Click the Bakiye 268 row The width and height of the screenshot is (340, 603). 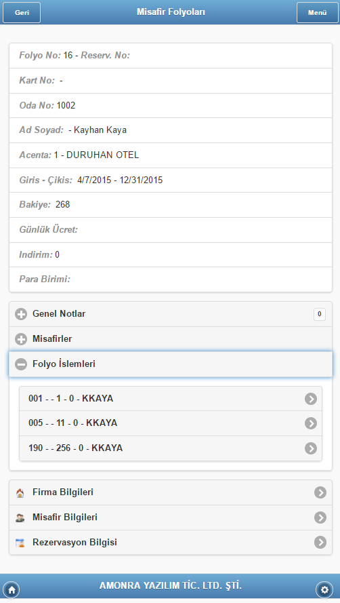pos(171,205)
